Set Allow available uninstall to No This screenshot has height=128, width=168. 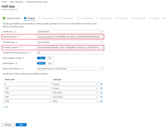coord(50,58)
